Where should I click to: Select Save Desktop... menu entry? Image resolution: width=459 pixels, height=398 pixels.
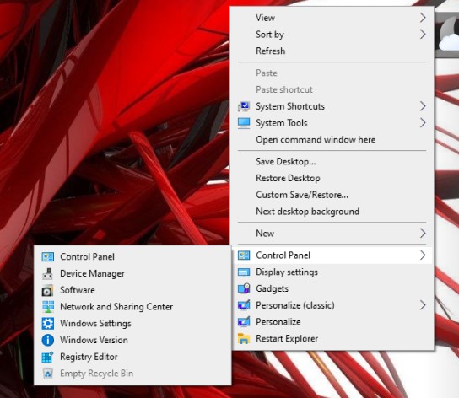click(x=332, y=162)
